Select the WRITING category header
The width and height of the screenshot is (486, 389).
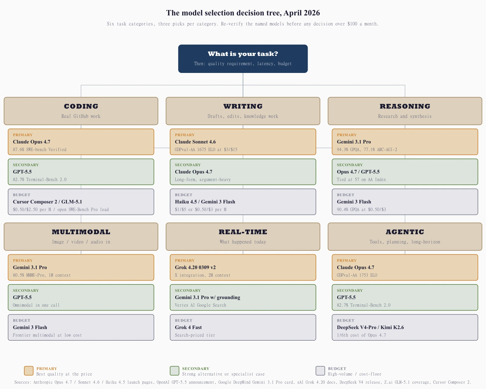tap(243, 111)
